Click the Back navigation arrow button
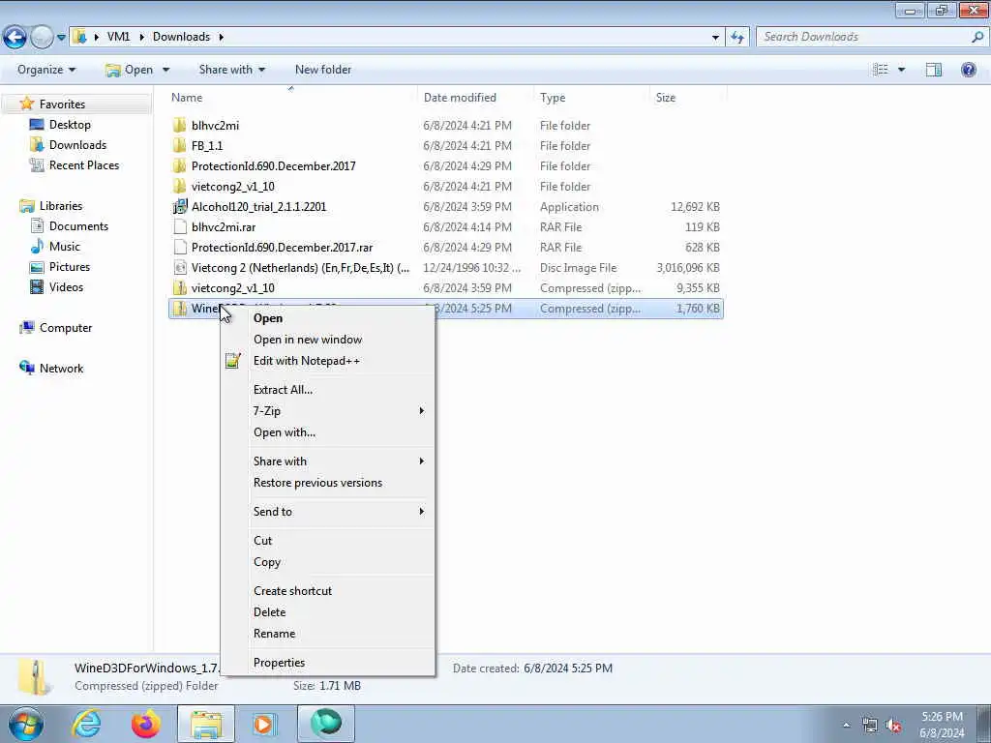This screenshot has width=991, height=743. click(15, 38)
